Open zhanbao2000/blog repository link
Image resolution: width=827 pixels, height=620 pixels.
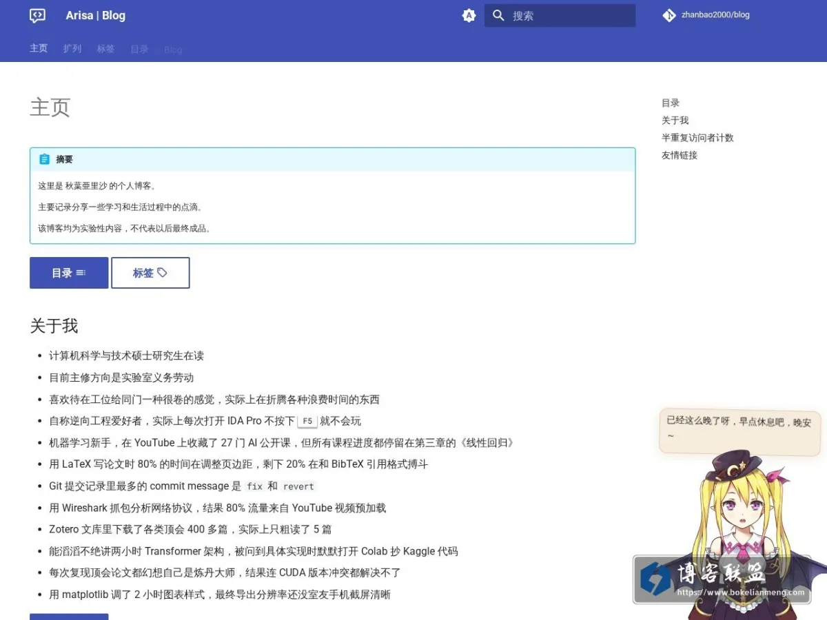pyautogui.click(x=715, y=14)
